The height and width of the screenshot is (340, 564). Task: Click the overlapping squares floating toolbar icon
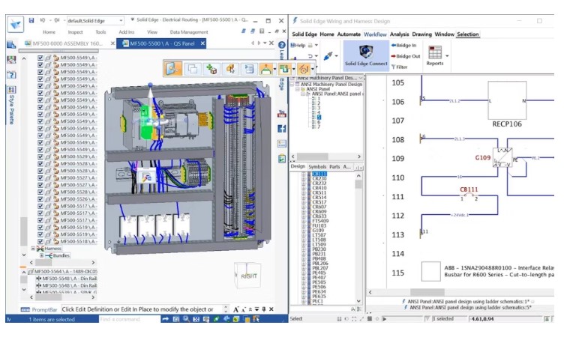click(x=193, y=69)
